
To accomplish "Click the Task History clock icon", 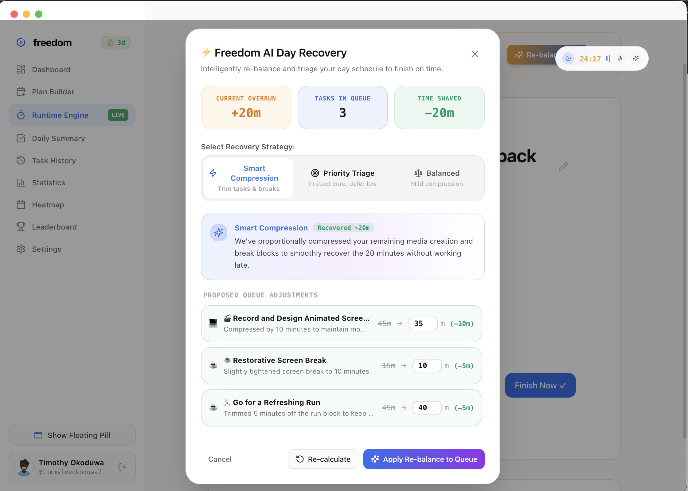I will (21, 160).
